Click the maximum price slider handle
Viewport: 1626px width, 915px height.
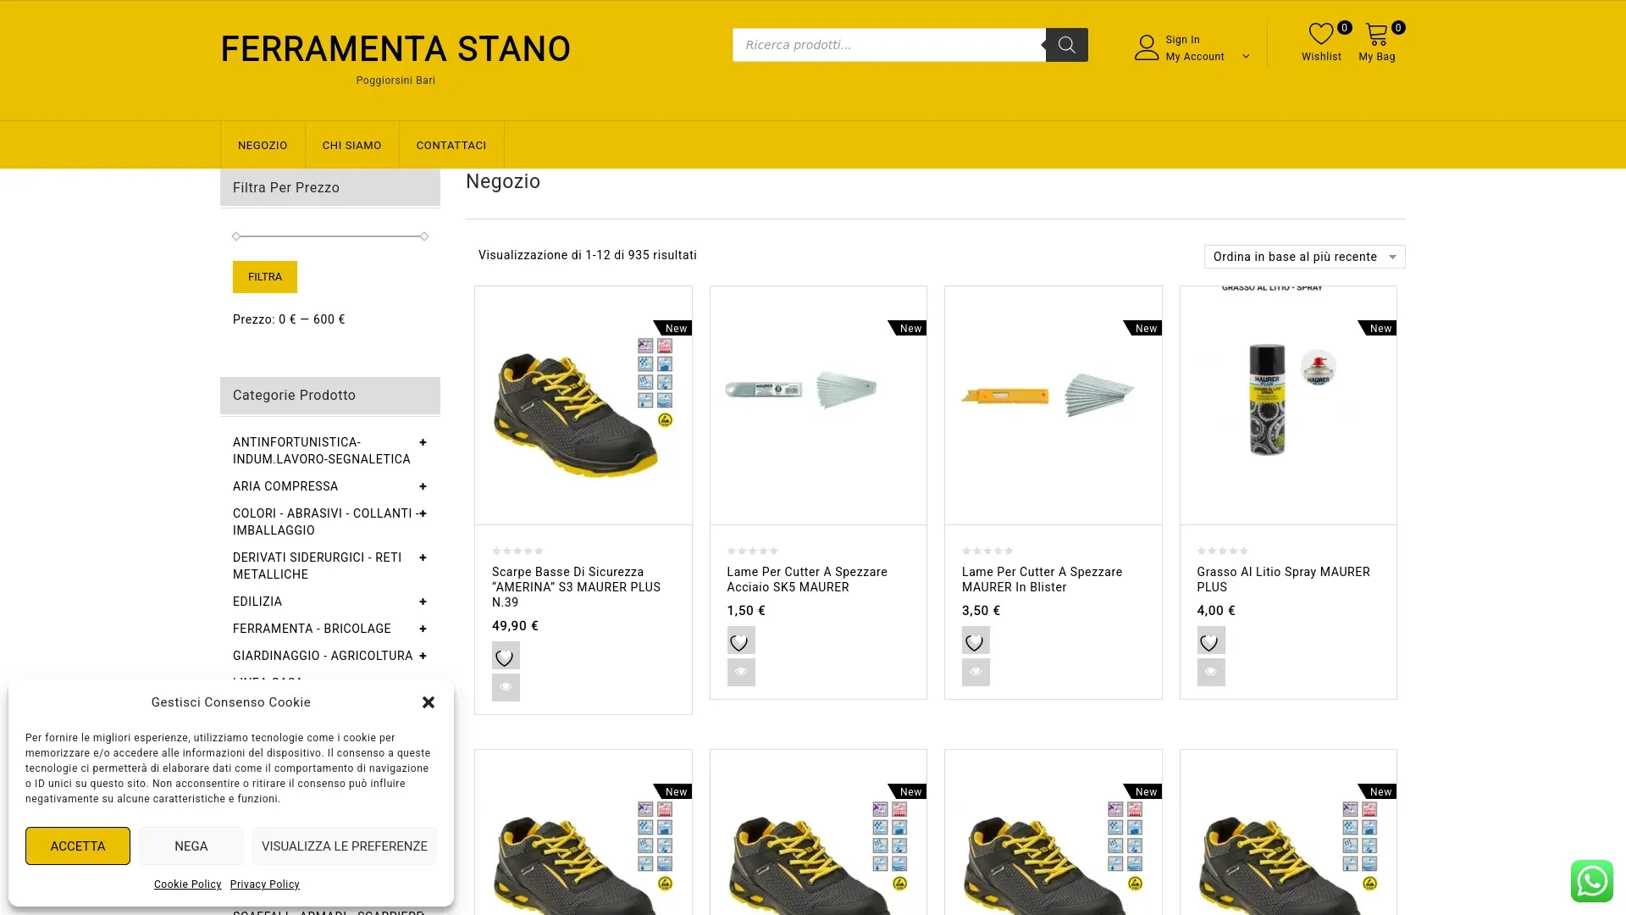pos(424,236)
